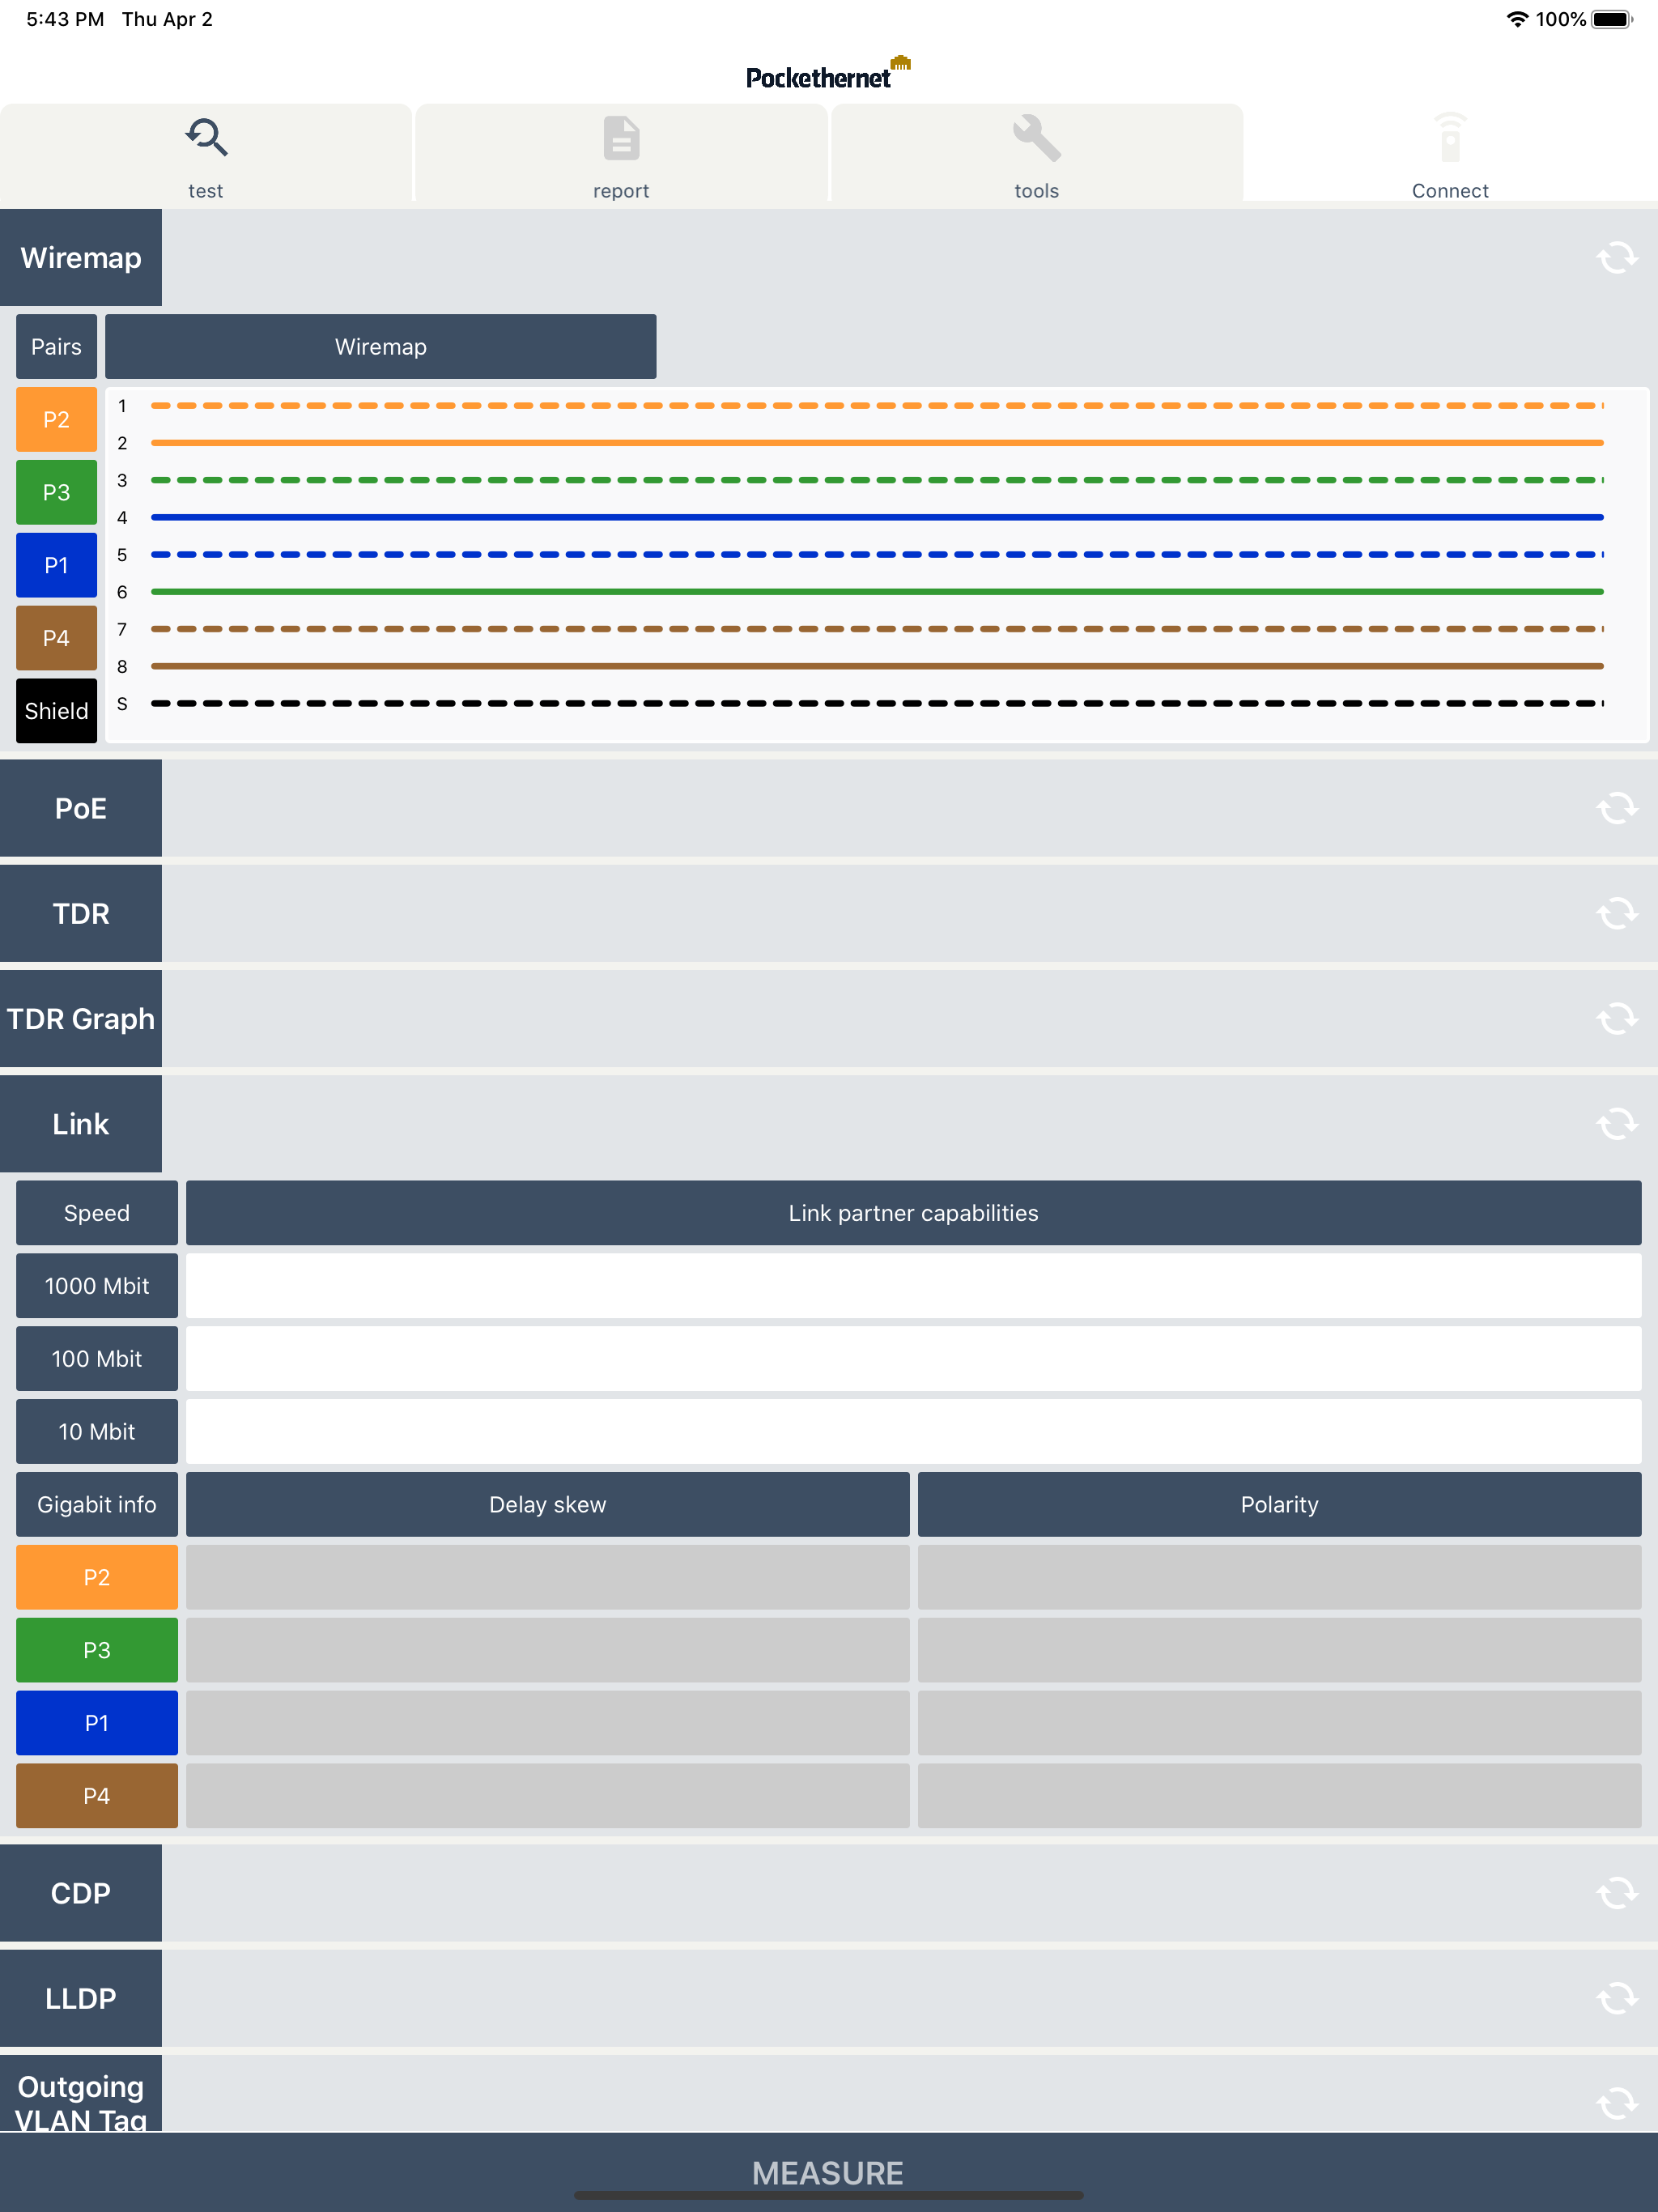Refresh the PoE section
This screenshot has height=2212, width=1658.
click(1616, 808)
